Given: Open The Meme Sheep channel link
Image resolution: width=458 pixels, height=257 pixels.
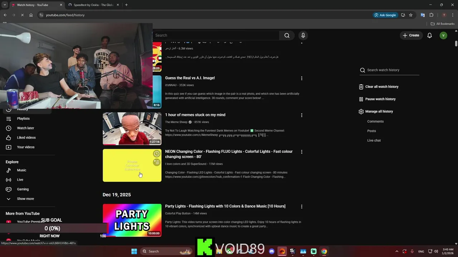Looking at the screenshot, I should coord(176,122).
